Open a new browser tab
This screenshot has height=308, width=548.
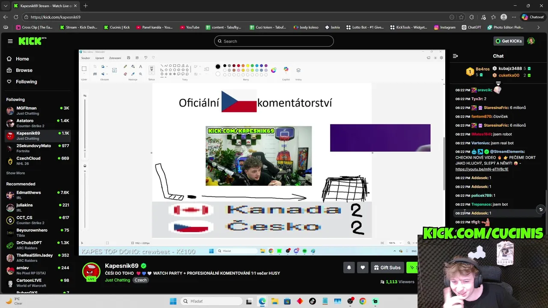[x=86, y=6]
